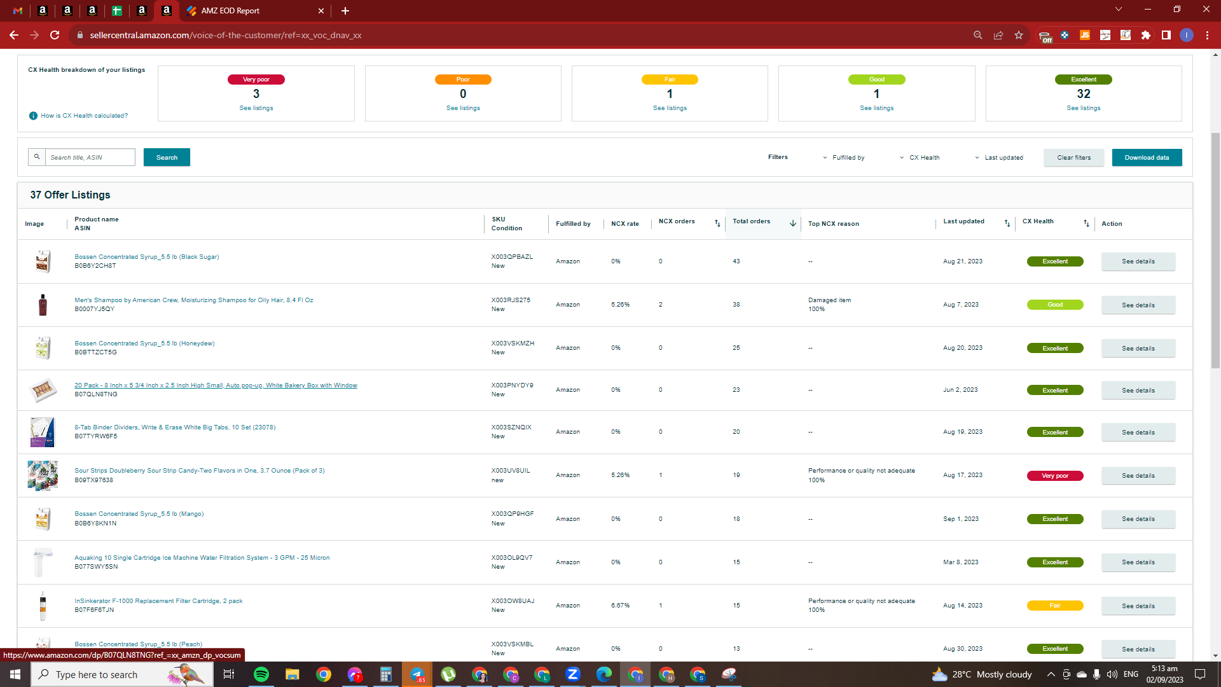Image resolution: width=1221 pixels, height=687 pixels.
Task: See listings under Fair
Action: [x=670, y=108]
